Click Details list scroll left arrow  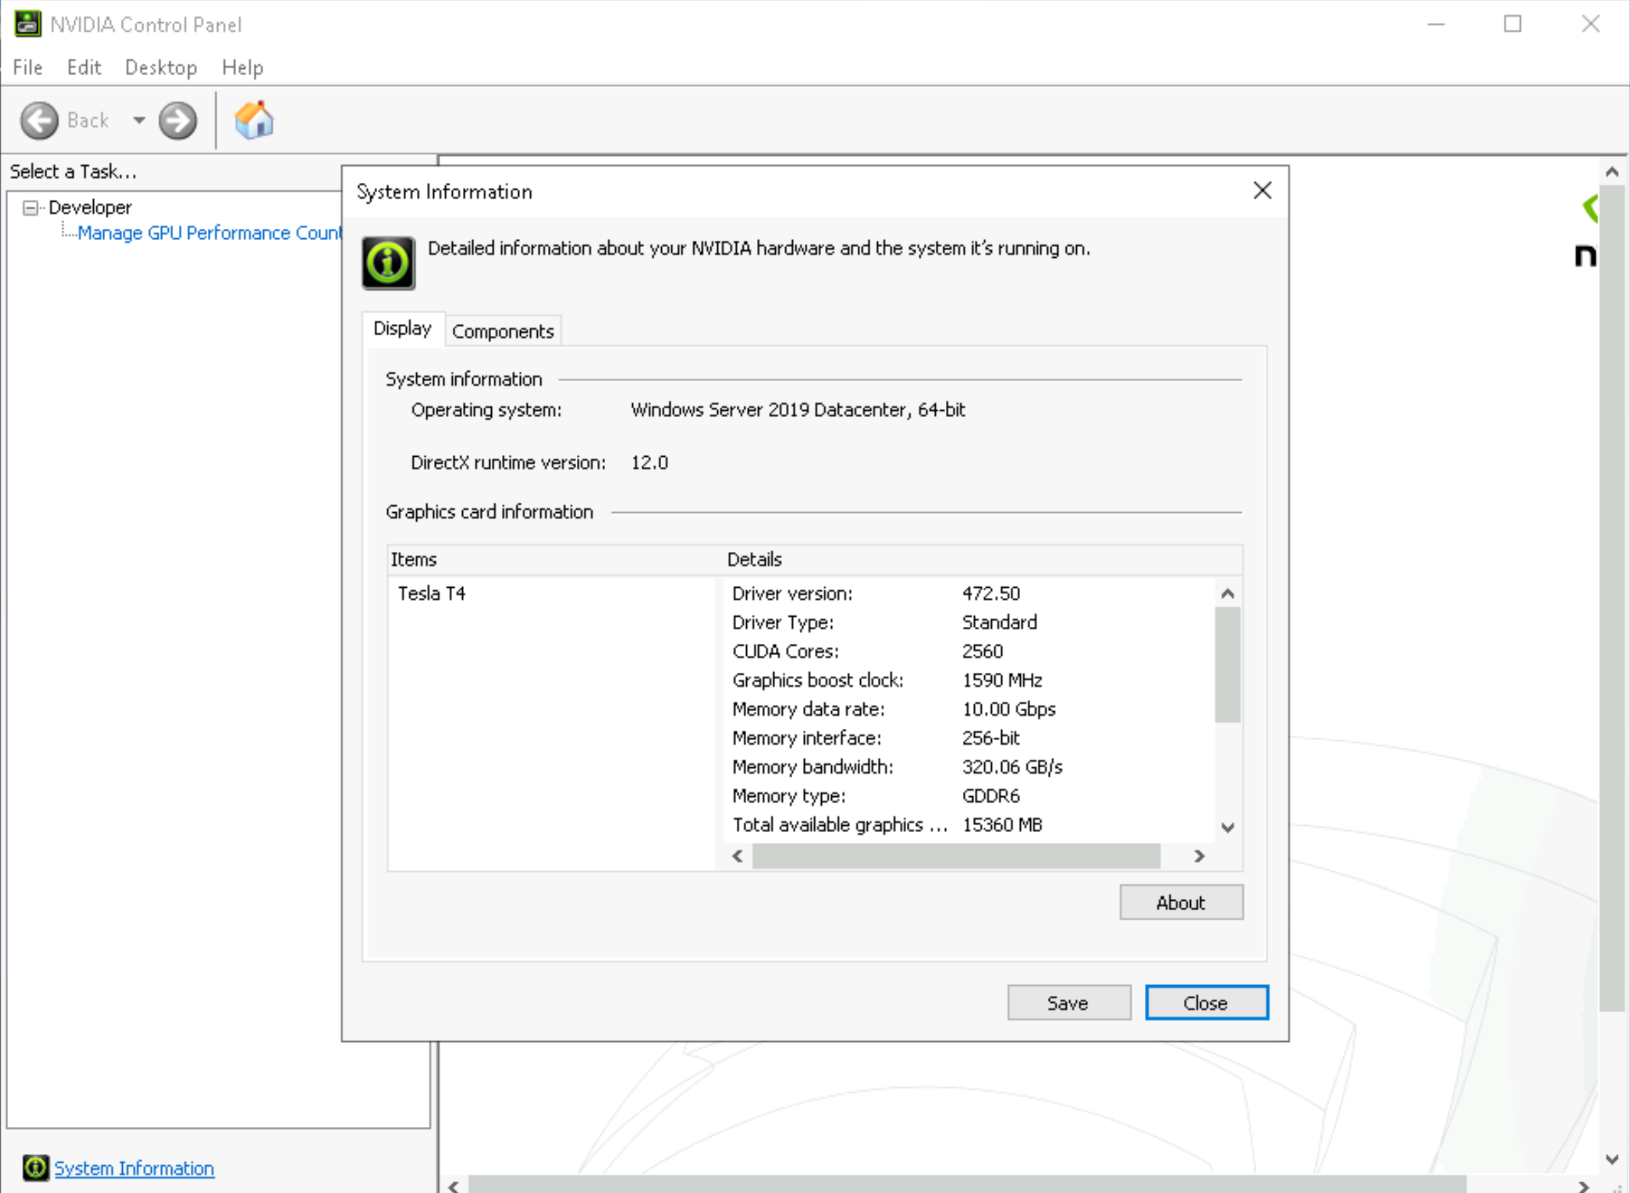(737, 856)
